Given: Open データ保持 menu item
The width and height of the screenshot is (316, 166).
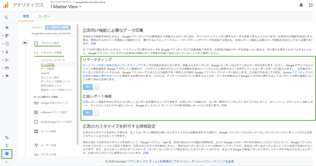Looking at the screenshot, I should 48,69.
